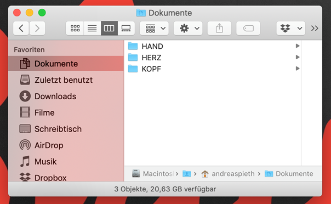Image resolution: width=331 pixels, height=204 pixels.
Task: Click the HAND folder icon
Action: pyautogui.click(x=133, y=46)
